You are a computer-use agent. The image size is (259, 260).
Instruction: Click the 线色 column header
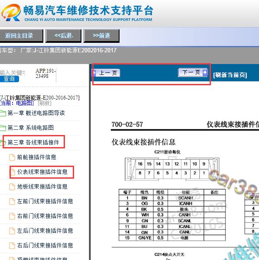[x=145, y=192]
